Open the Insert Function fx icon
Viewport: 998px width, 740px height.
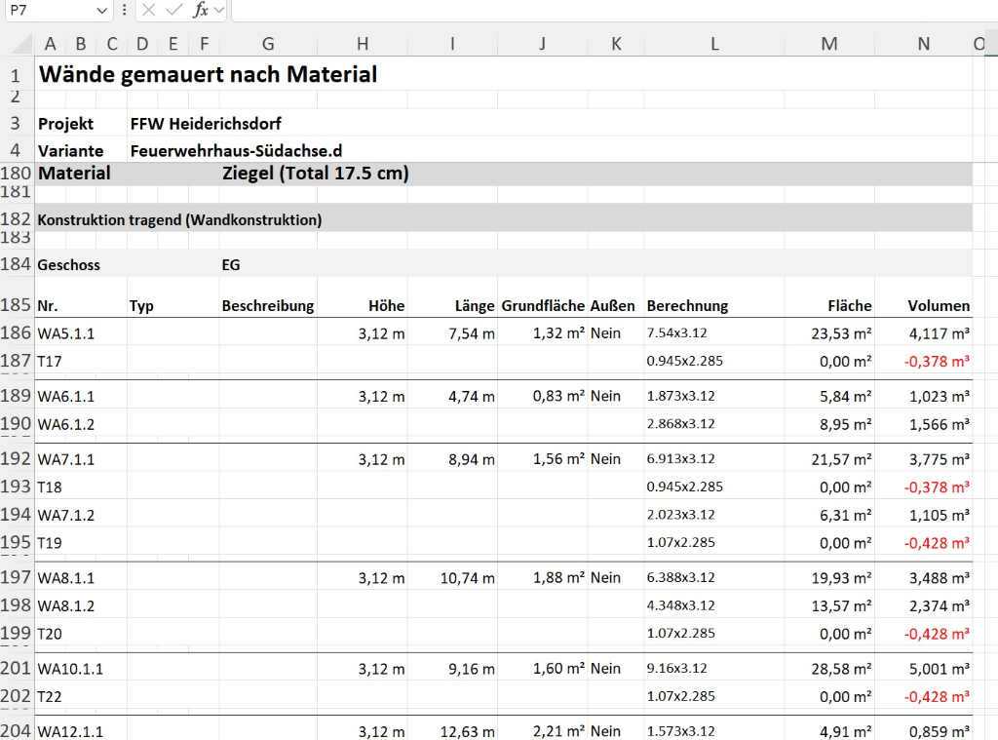coord(201,10)
